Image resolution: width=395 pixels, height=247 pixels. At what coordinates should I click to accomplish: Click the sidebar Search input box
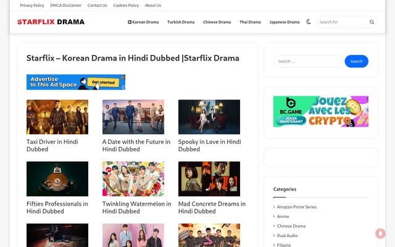click(308, 61)
